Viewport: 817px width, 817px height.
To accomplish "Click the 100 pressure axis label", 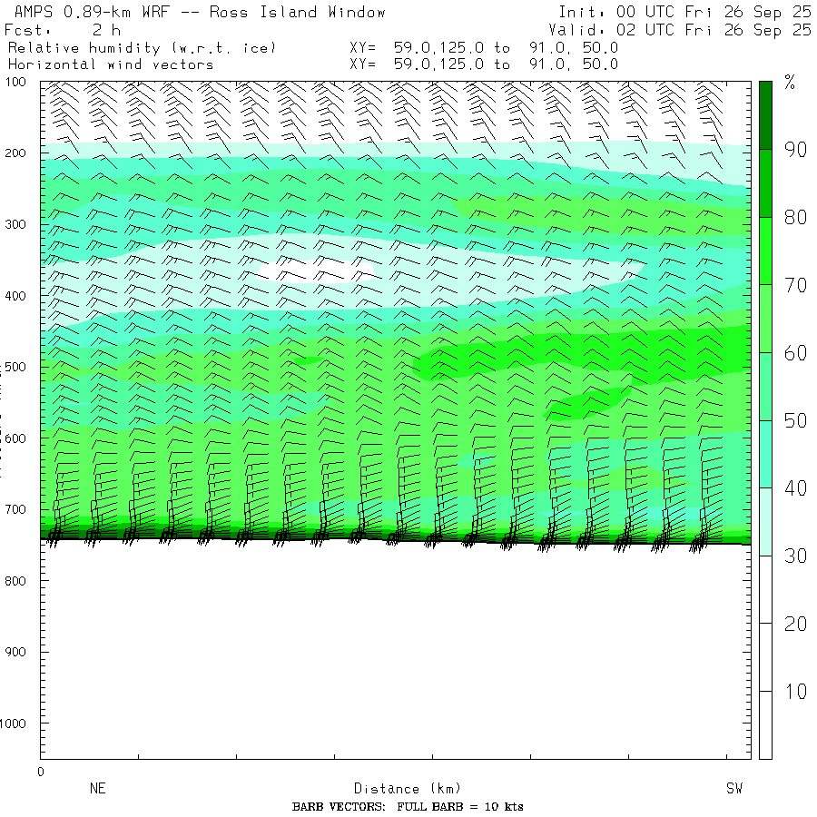I will click(x=15, y=82).
